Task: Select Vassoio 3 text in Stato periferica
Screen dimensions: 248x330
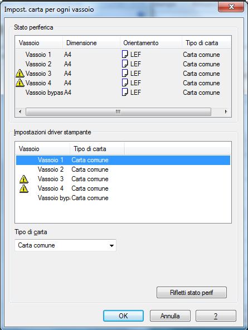Action: 38,74
